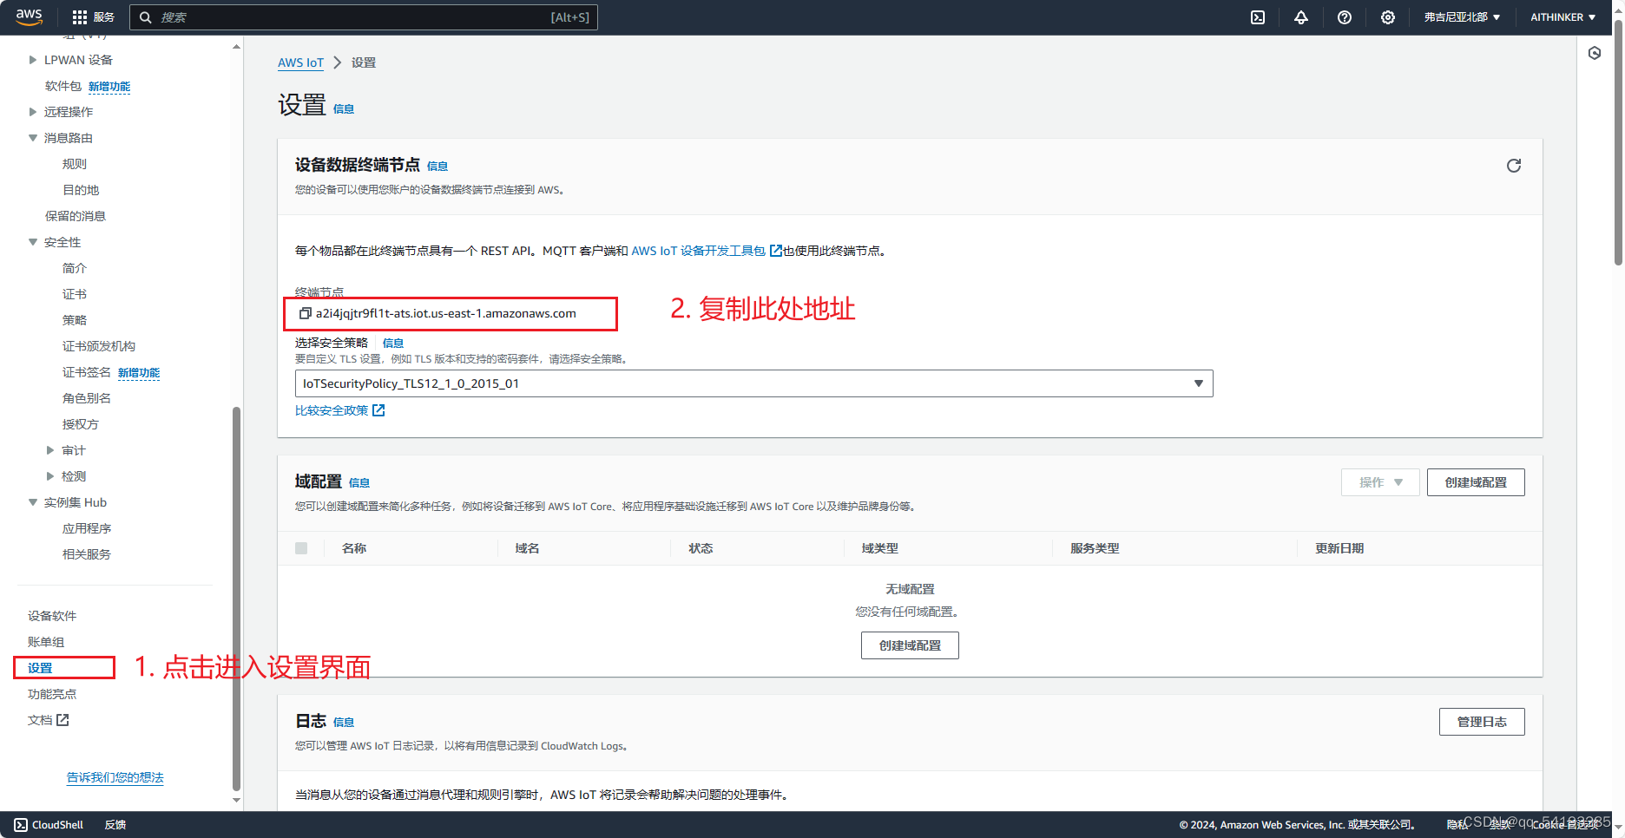The image size is (1625, 838).
Task: Click the 更新日期 column header
Action: click(1339, 548)
